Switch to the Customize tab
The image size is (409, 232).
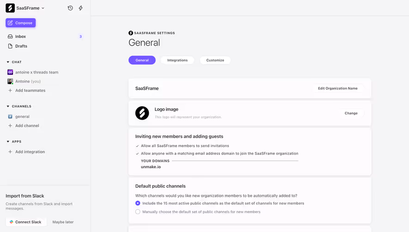(x=215, y=60)
